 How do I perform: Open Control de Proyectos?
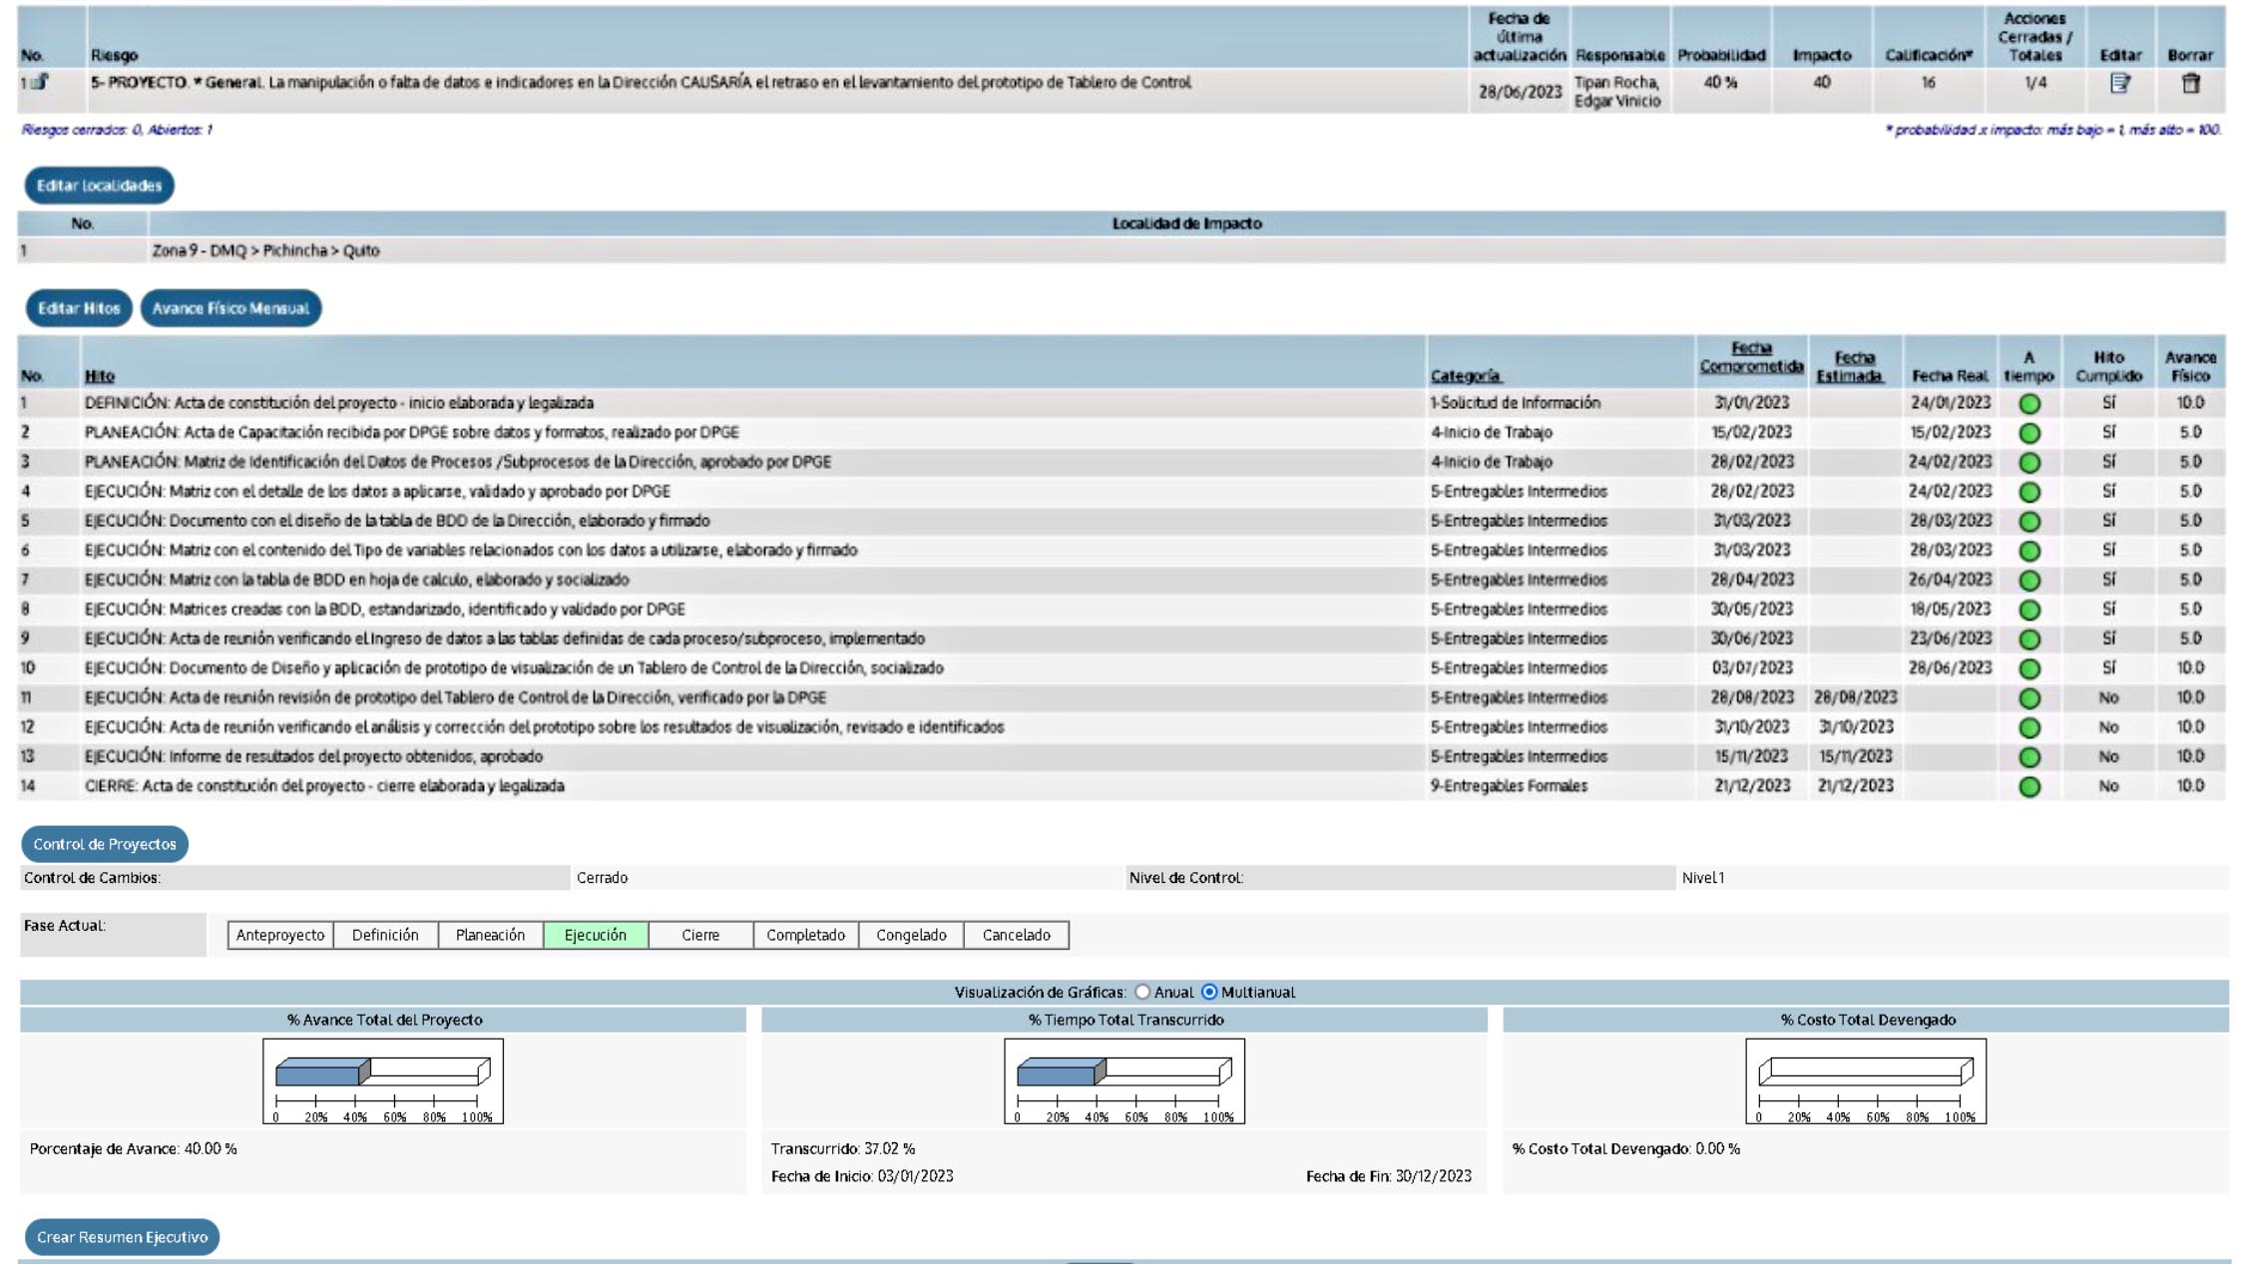(x=105, y=844)
